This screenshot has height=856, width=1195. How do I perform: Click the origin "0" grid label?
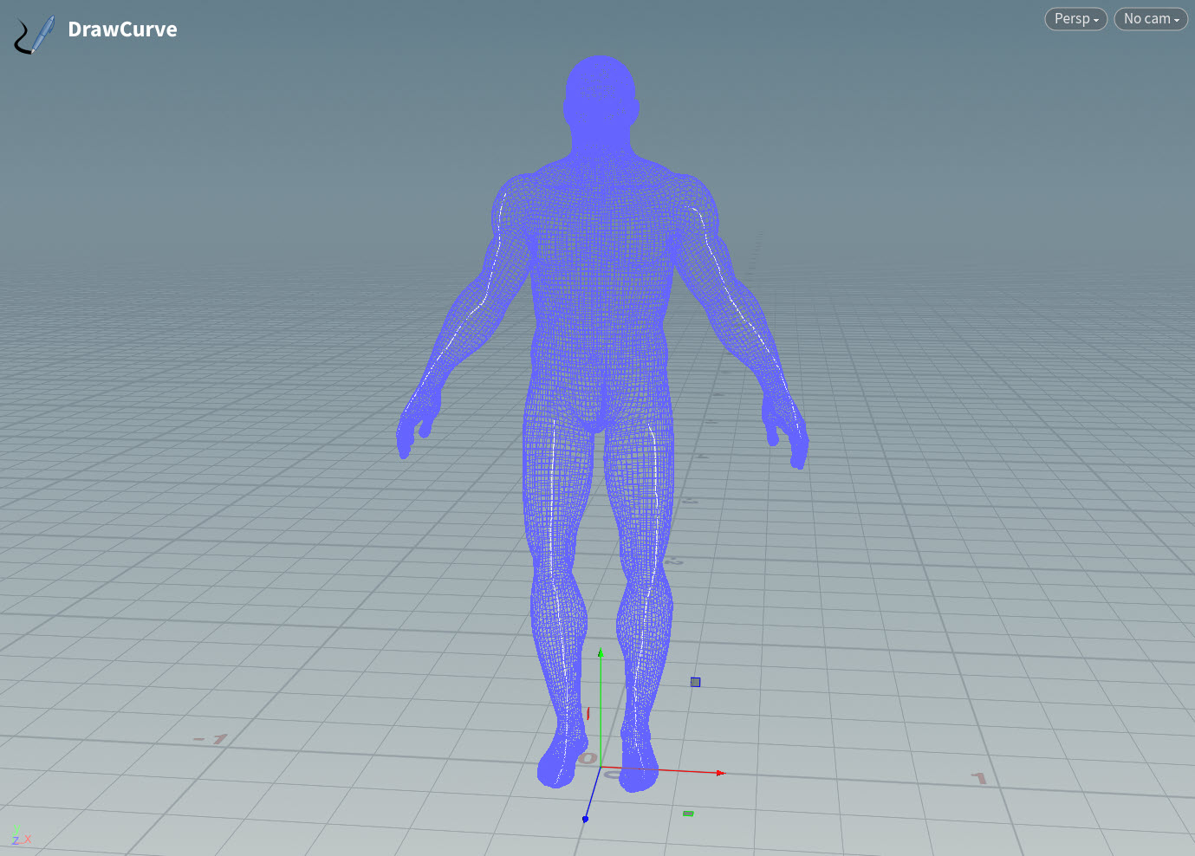pos(588,759)
